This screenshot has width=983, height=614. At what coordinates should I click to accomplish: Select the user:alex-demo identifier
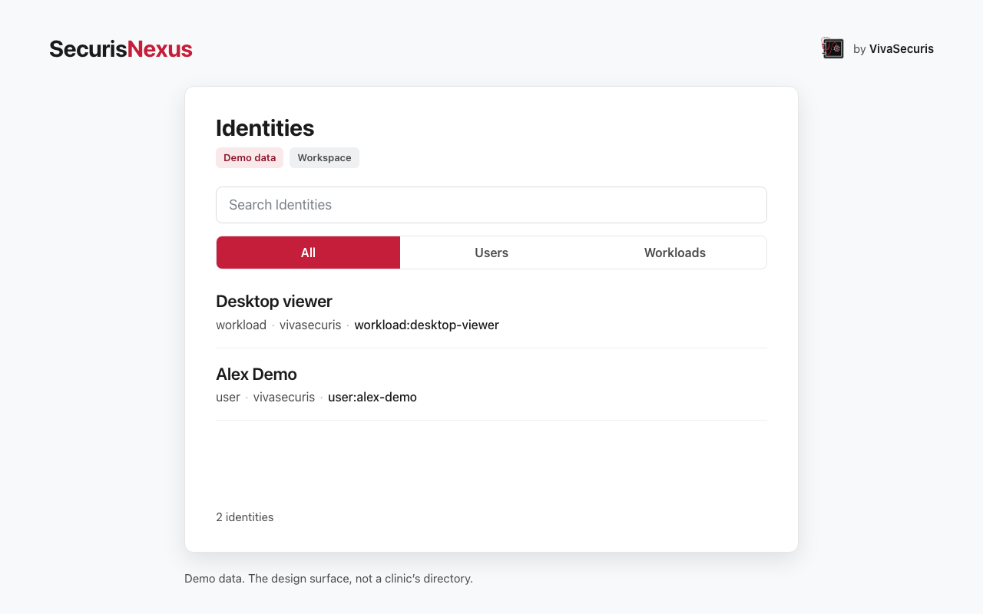pyautogui.click(x=372, y=397)
